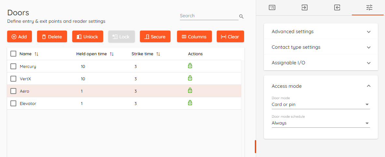Click the Unlock button
This screenshot has width=385, height=157.
point(88,36)
